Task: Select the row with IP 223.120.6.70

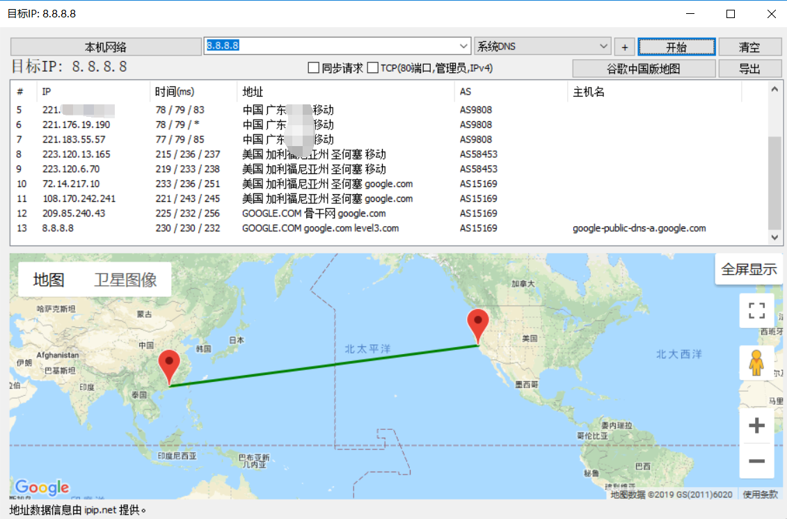Action: [x=389, y=168]
